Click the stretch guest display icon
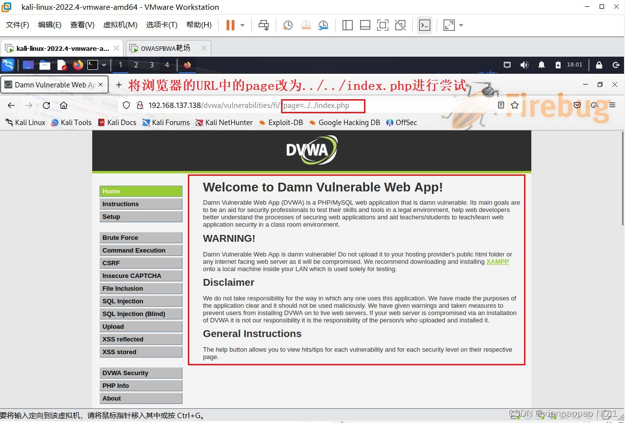 [x=449, y=25]
